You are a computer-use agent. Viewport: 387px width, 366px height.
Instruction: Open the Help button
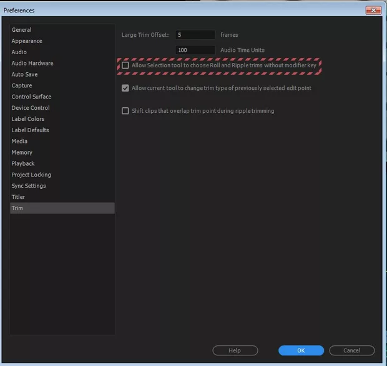coord(235,350)
